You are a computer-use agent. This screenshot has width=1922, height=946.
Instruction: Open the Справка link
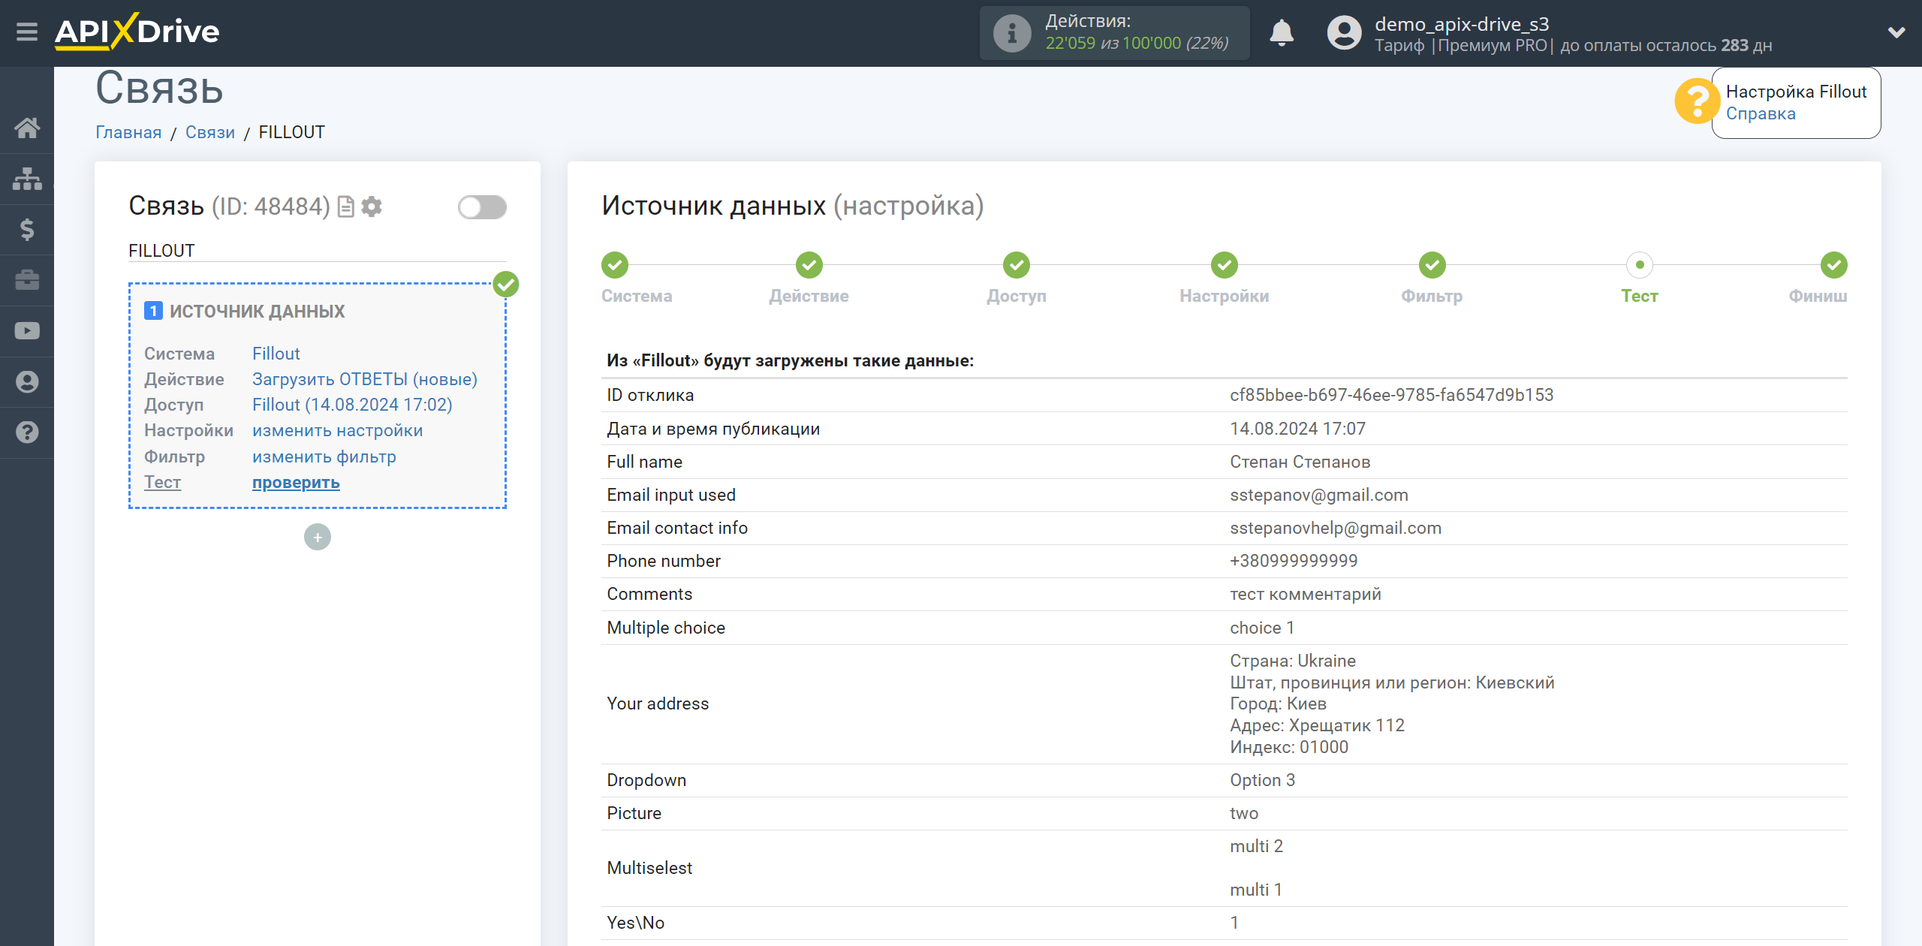1760,113
